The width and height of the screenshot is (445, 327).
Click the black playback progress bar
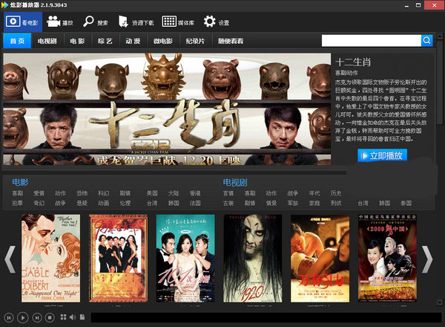(x=266, y=317)
